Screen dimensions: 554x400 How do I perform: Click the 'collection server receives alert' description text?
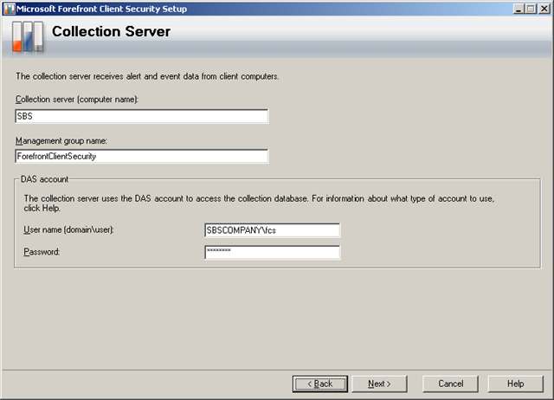coord(147,76)
